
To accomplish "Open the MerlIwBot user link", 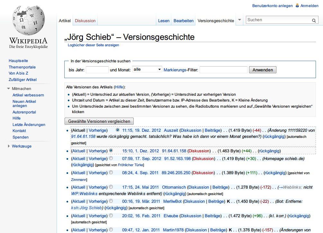I will click(172, 201).
